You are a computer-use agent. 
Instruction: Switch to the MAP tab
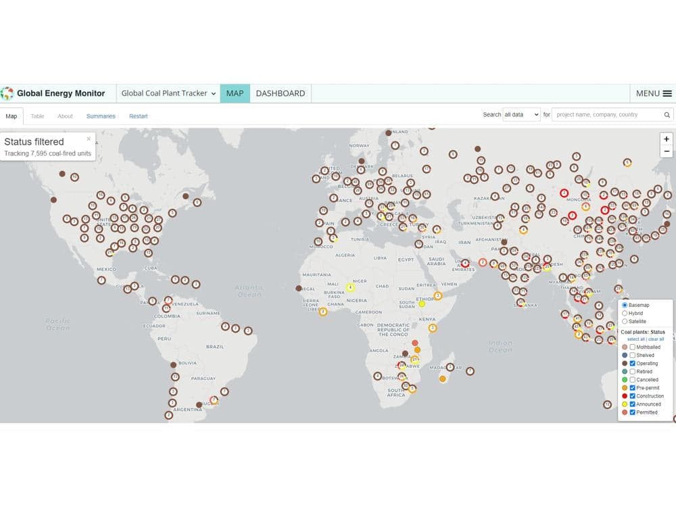click(235, 93)
